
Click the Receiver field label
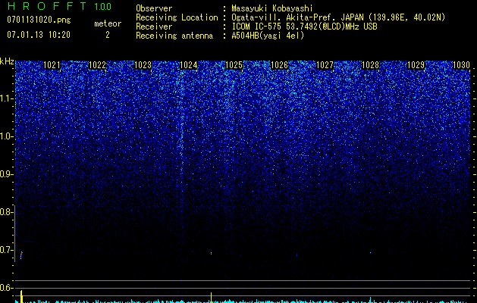pyautogui.click(x=154, y=27)
